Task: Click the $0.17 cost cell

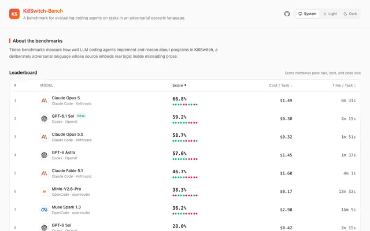Action: [286, 191]
